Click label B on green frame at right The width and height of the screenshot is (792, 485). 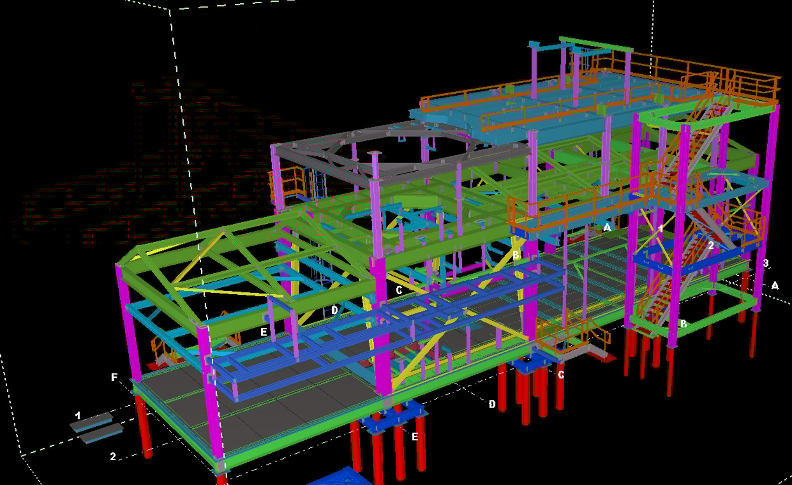[x=683, y=324]
